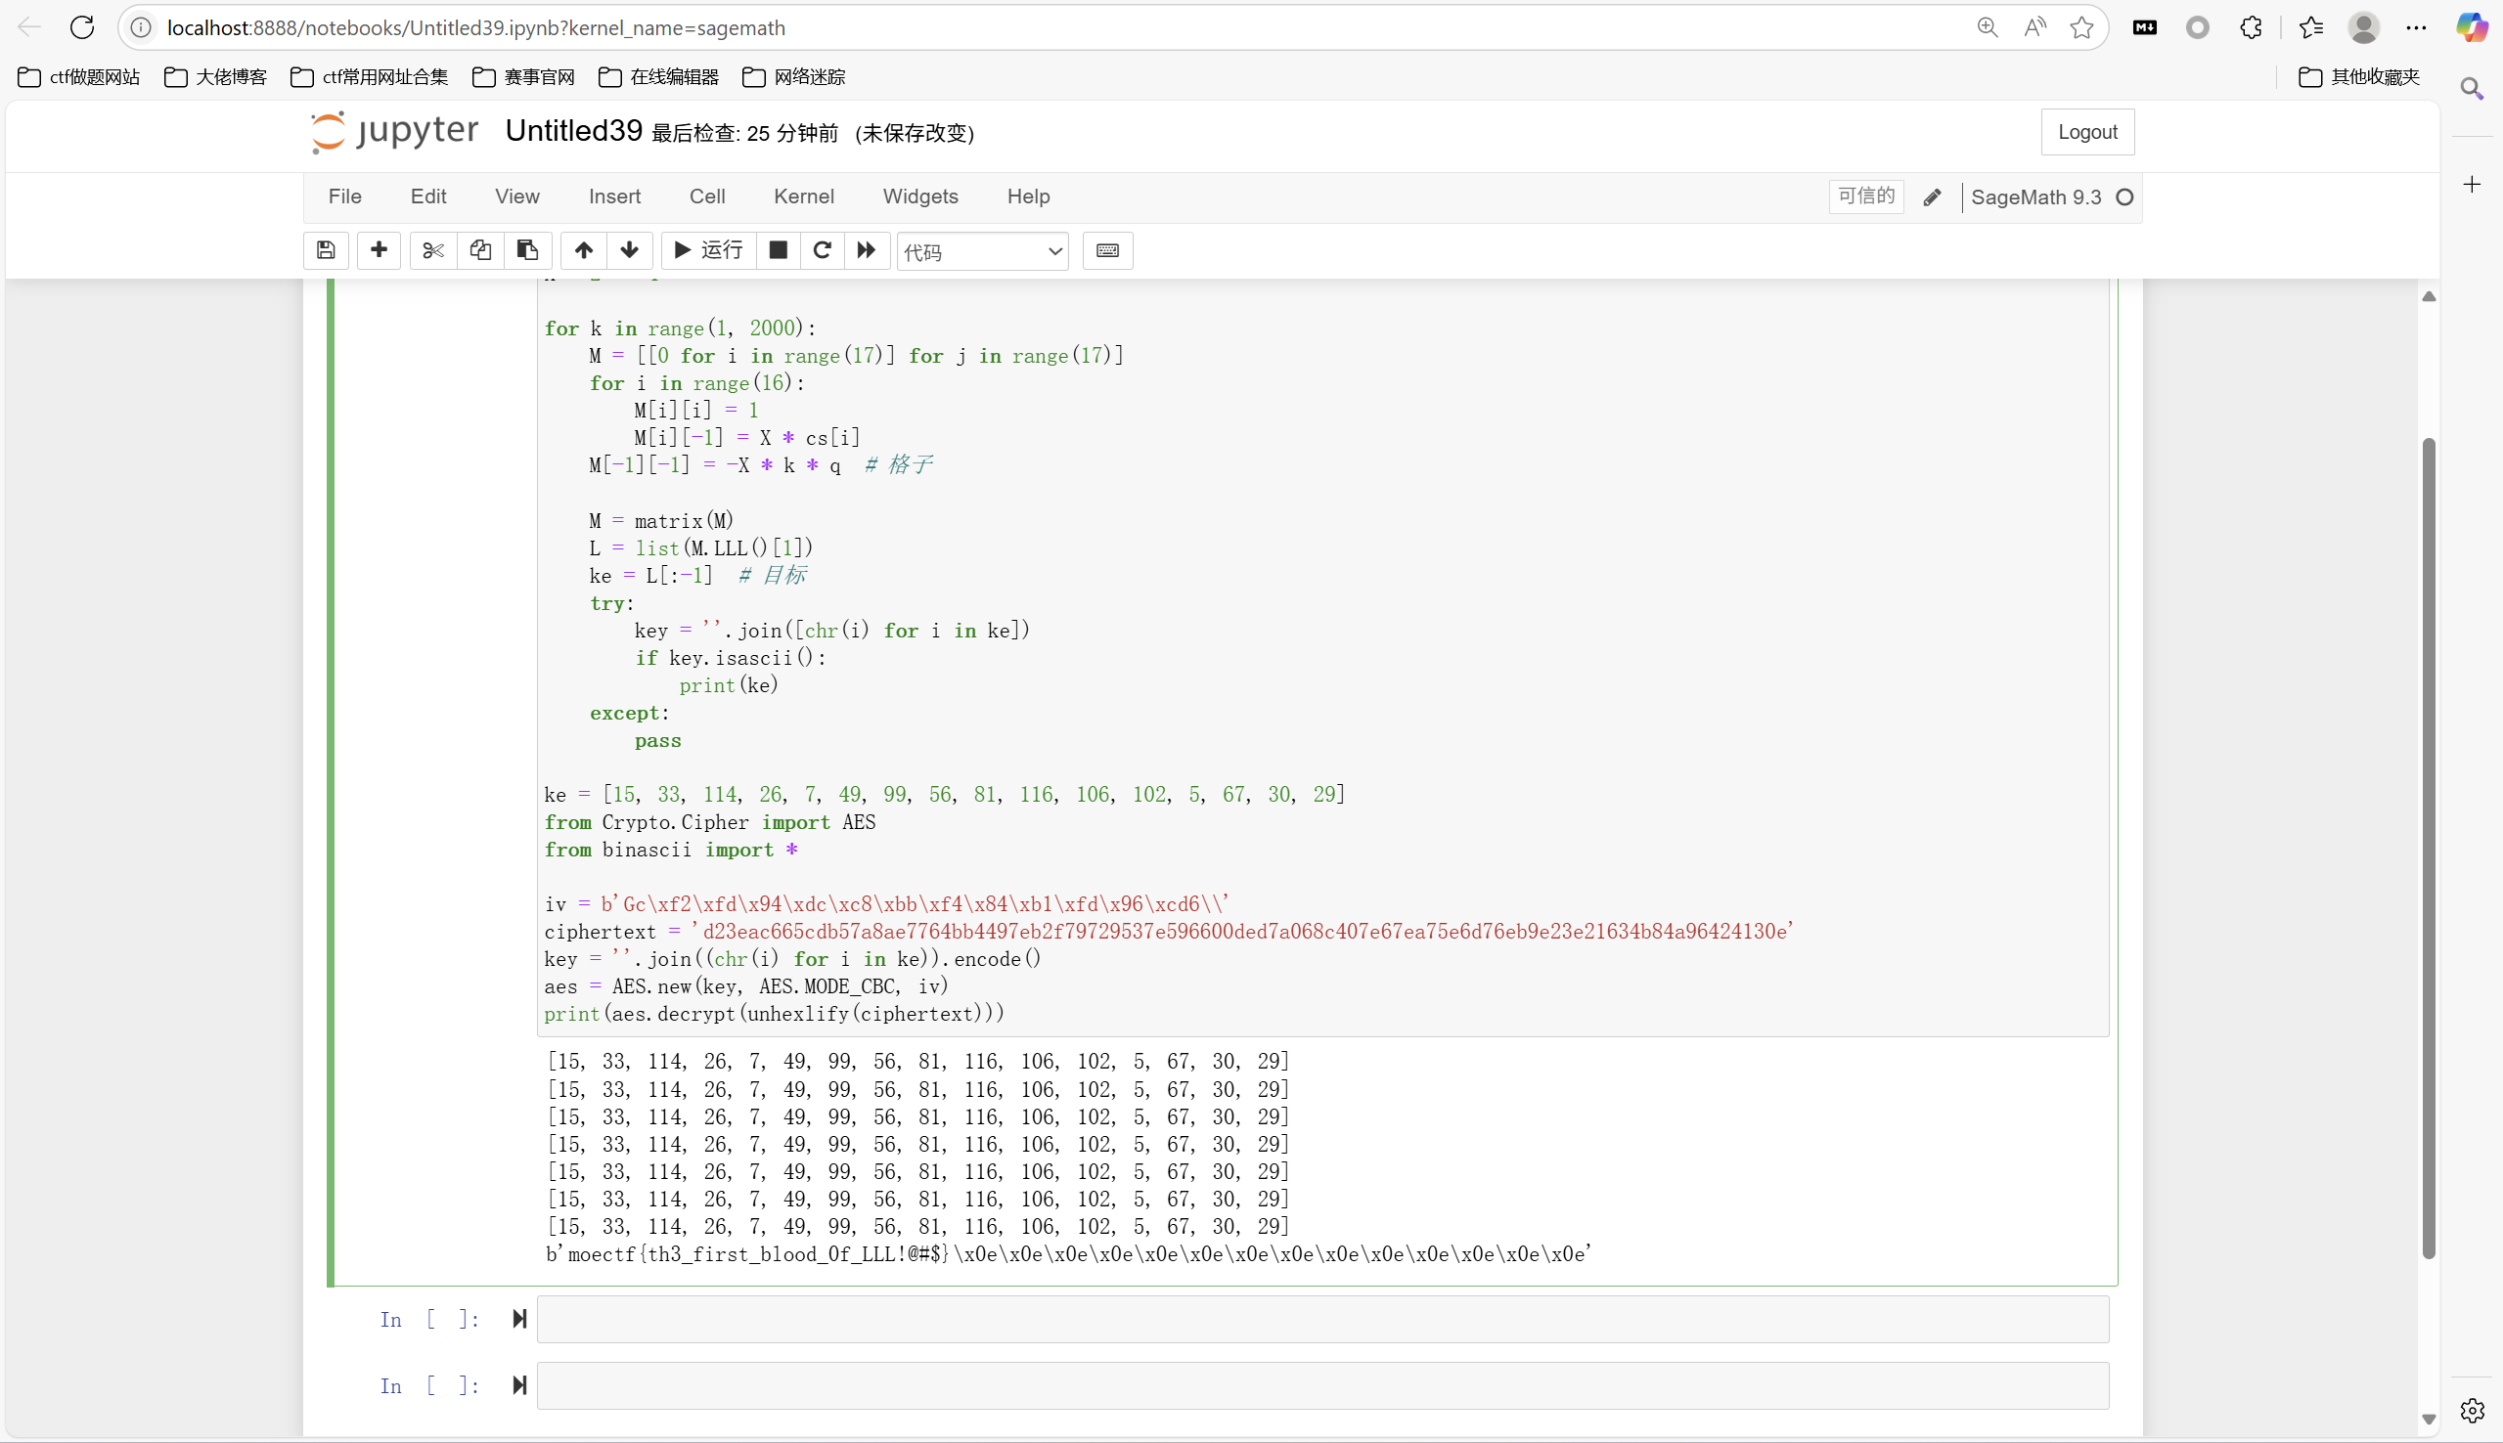
Task: Rename the notebook title Untitled39
Action: coord(574,131)
